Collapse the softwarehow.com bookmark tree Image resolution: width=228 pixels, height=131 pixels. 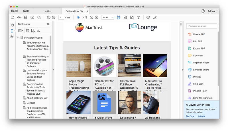[x=18, y=38]
